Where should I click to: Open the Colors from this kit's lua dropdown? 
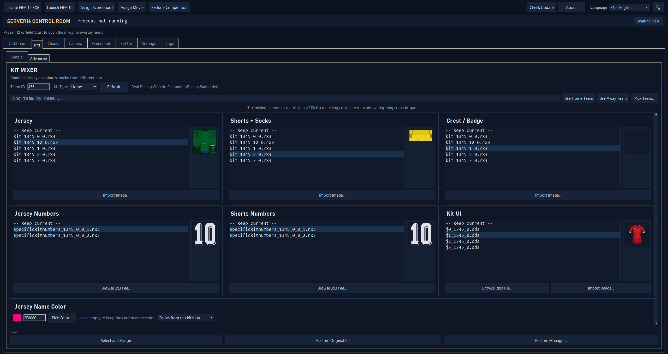(185, 318)
